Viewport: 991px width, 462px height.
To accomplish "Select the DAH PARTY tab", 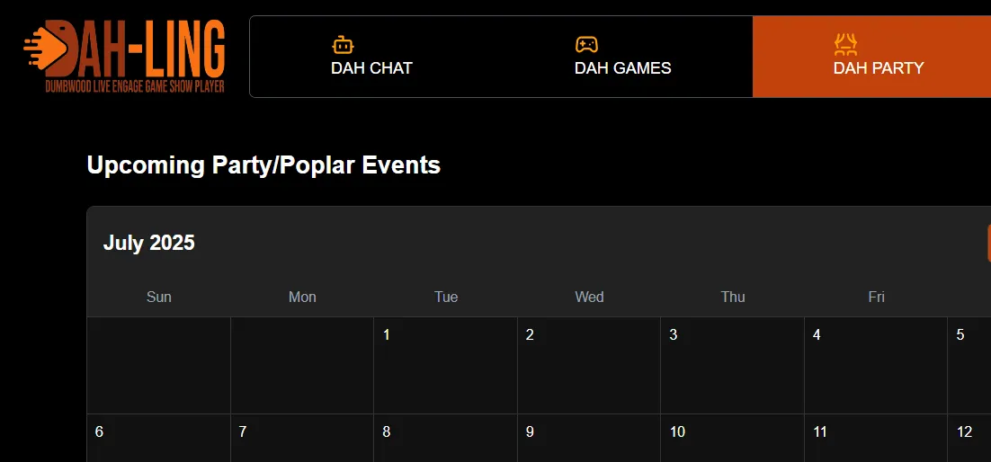I will pos(878,57).
